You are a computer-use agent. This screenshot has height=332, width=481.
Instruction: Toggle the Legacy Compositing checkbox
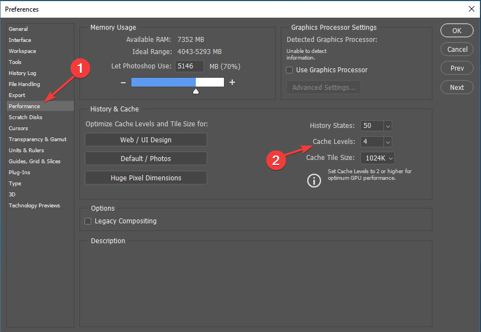[x=88, y=221]
